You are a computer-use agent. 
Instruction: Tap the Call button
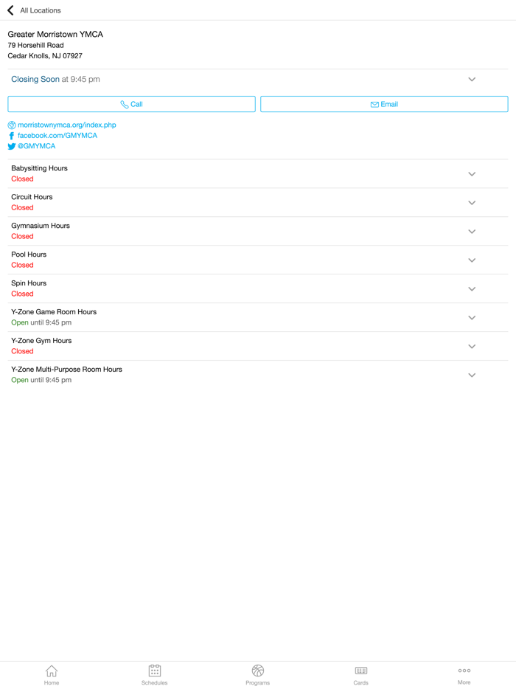point(131,104)
